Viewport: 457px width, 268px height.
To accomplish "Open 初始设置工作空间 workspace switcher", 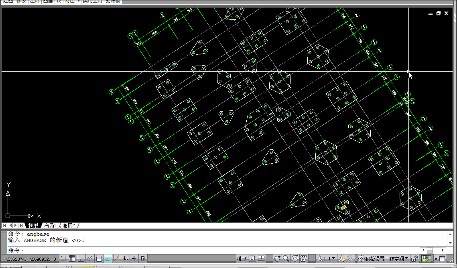I will click(383, 258).
